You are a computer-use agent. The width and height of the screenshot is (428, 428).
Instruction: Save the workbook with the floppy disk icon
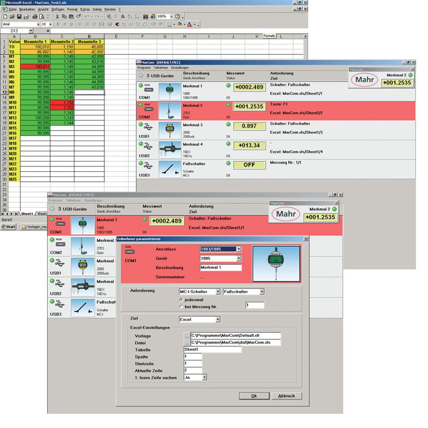click(x=19, y=17)
